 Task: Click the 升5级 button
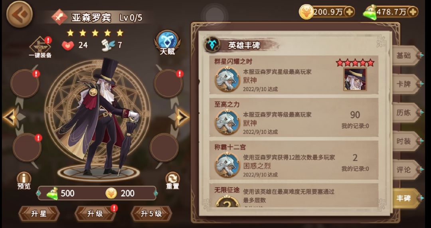coord(152,214)
